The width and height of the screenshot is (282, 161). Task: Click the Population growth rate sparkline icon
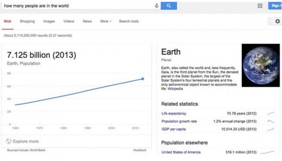pos(271,121)
